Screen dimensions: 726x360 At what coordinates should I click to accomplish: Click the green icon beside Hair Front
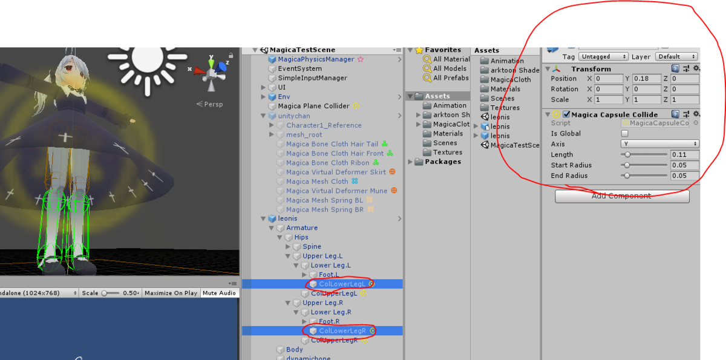coord(391,153)
